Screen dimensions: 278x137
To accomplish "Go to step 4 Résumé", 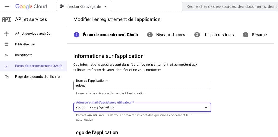I will pos(255,35).
